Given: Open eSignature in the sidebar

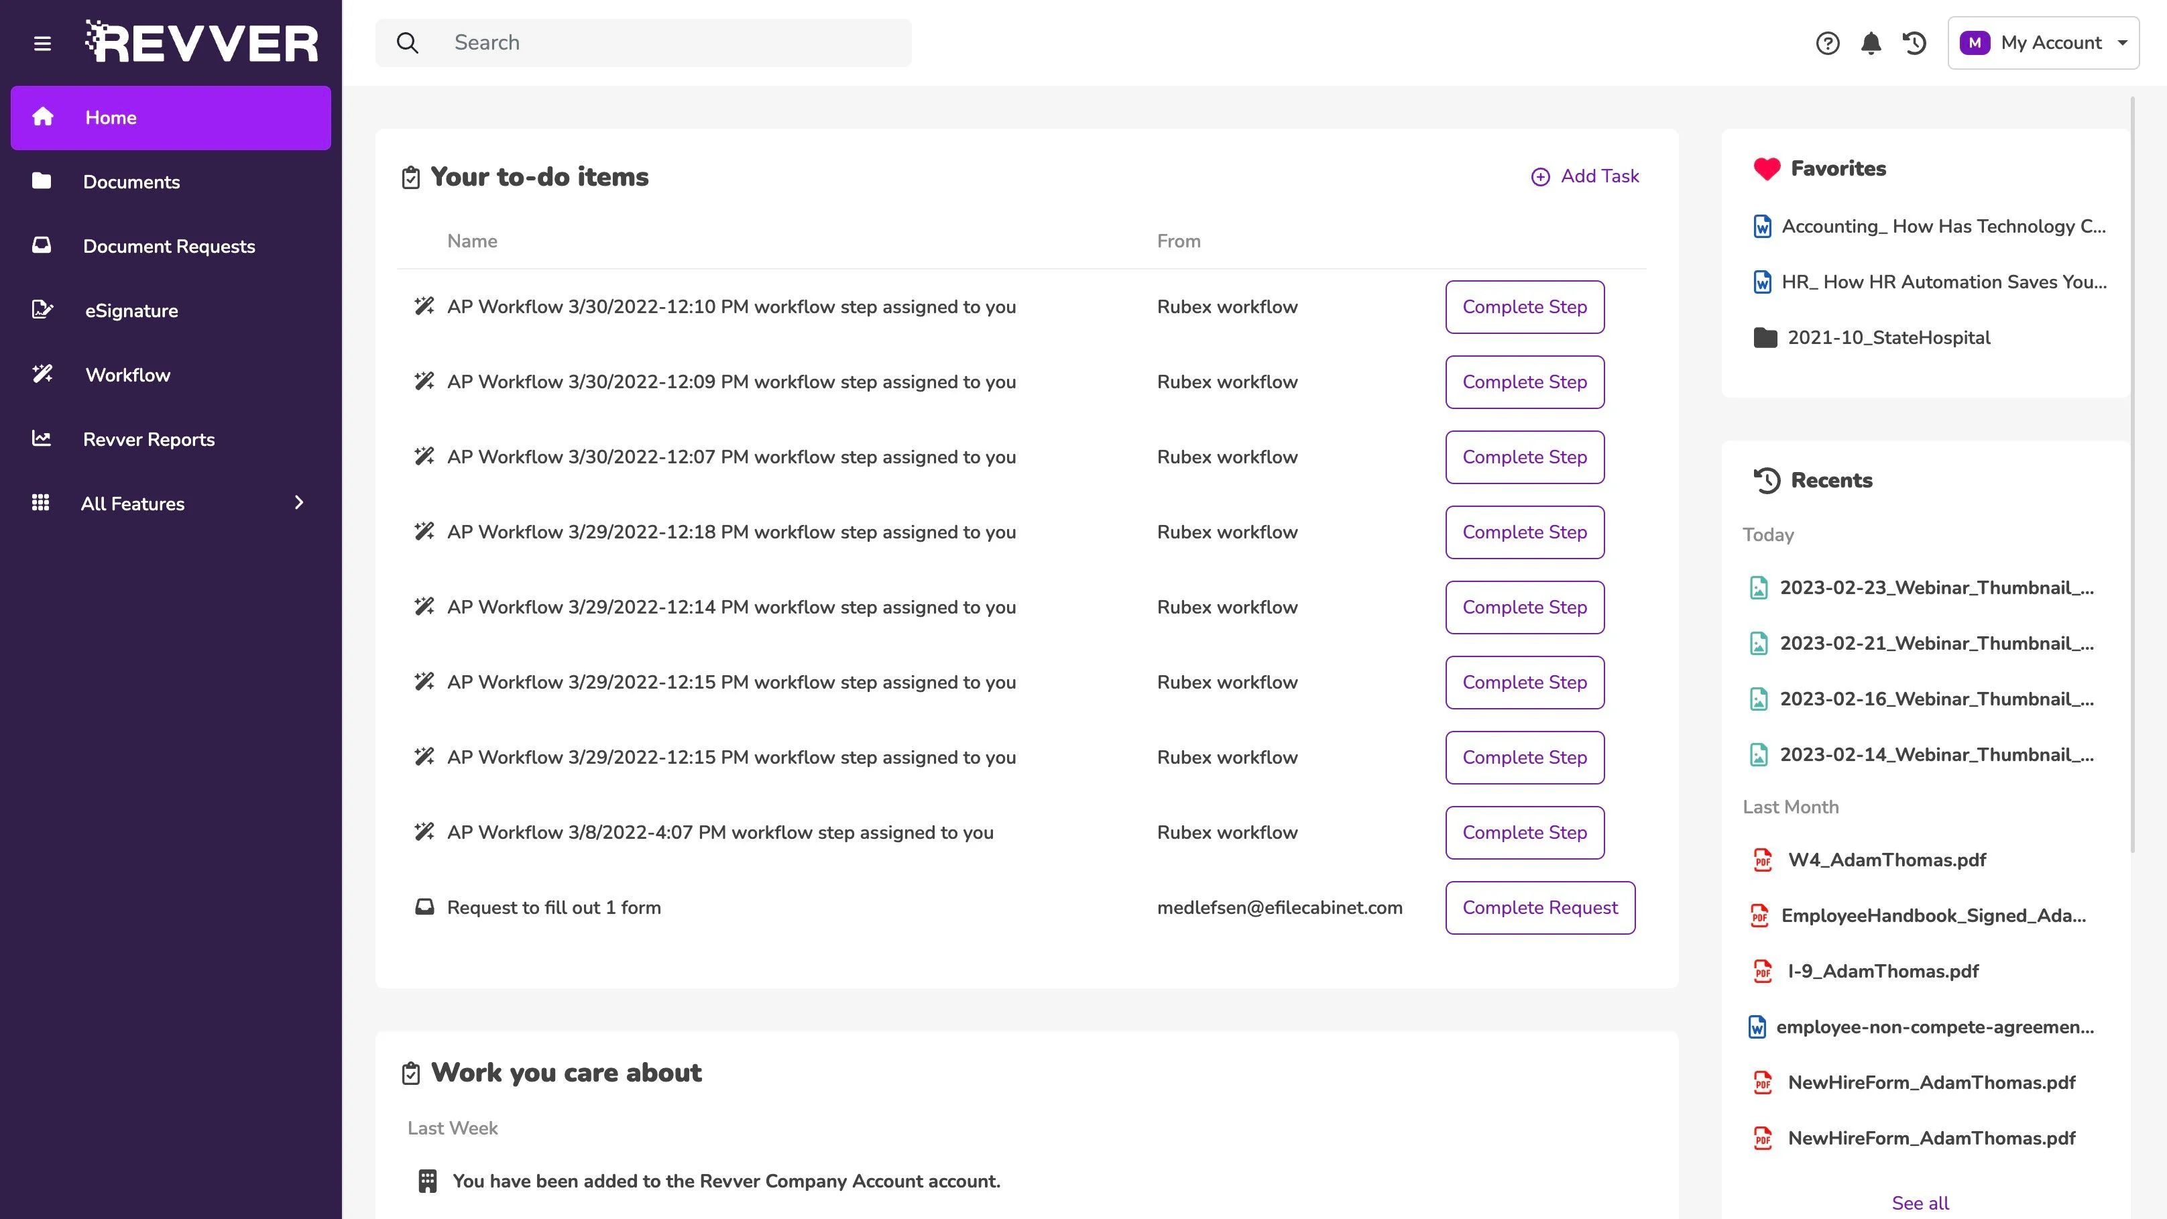Looking at the screenshot, I should [x=171, y=310].
